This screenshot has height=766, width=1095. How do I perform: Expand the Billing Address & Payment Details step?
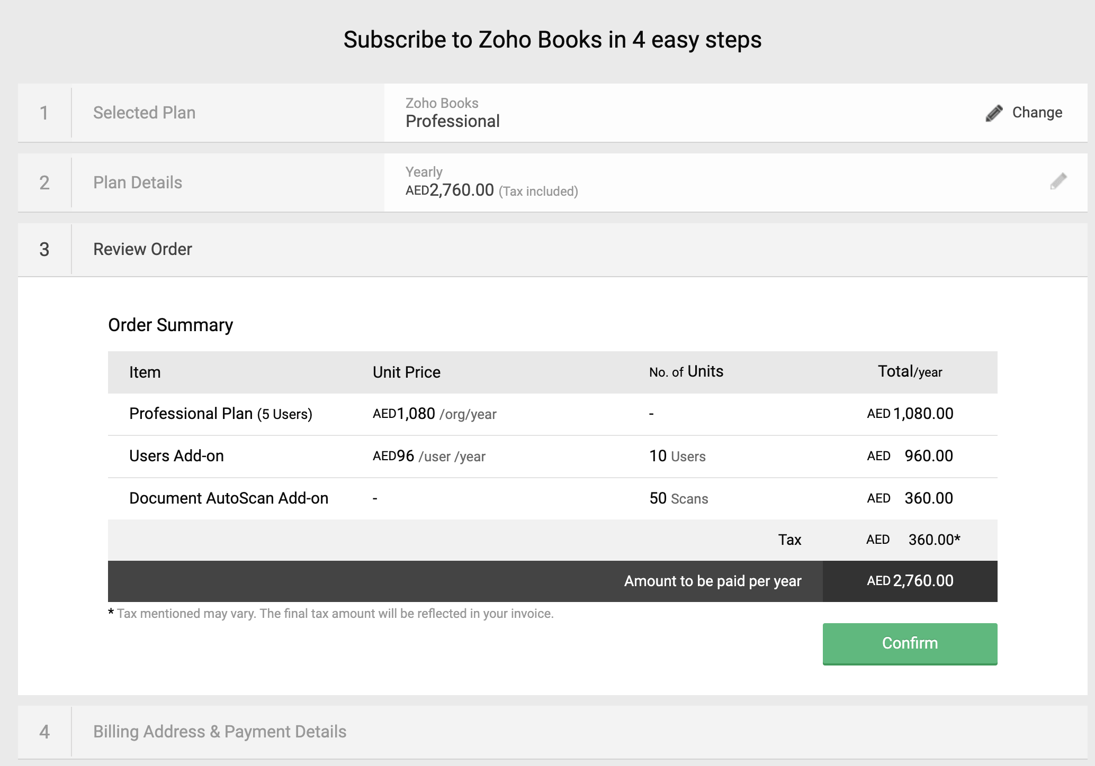[219, 732]
